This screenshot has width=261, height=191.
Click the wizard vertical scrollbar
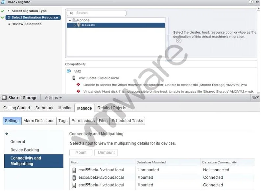(x=259, y=50)
